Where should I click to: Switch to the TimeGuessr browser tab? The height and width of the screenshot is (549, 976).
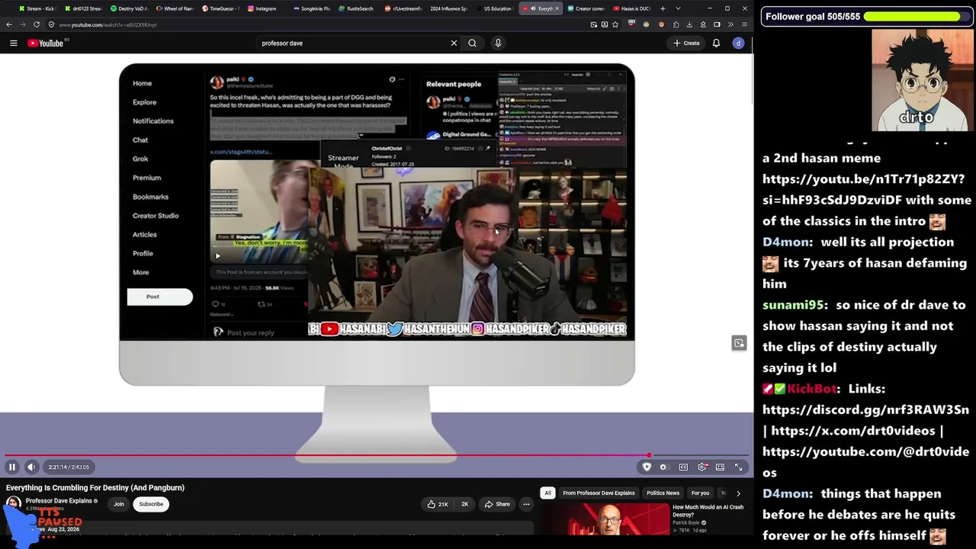coord(220,8)
